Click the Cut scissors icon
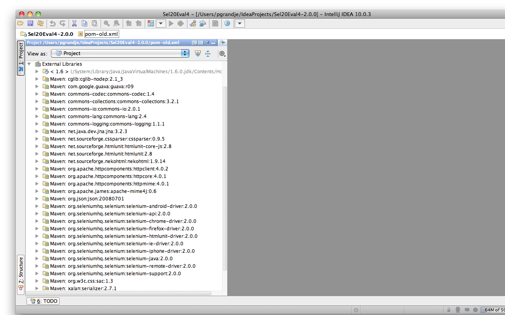 (x=74, y=24)
